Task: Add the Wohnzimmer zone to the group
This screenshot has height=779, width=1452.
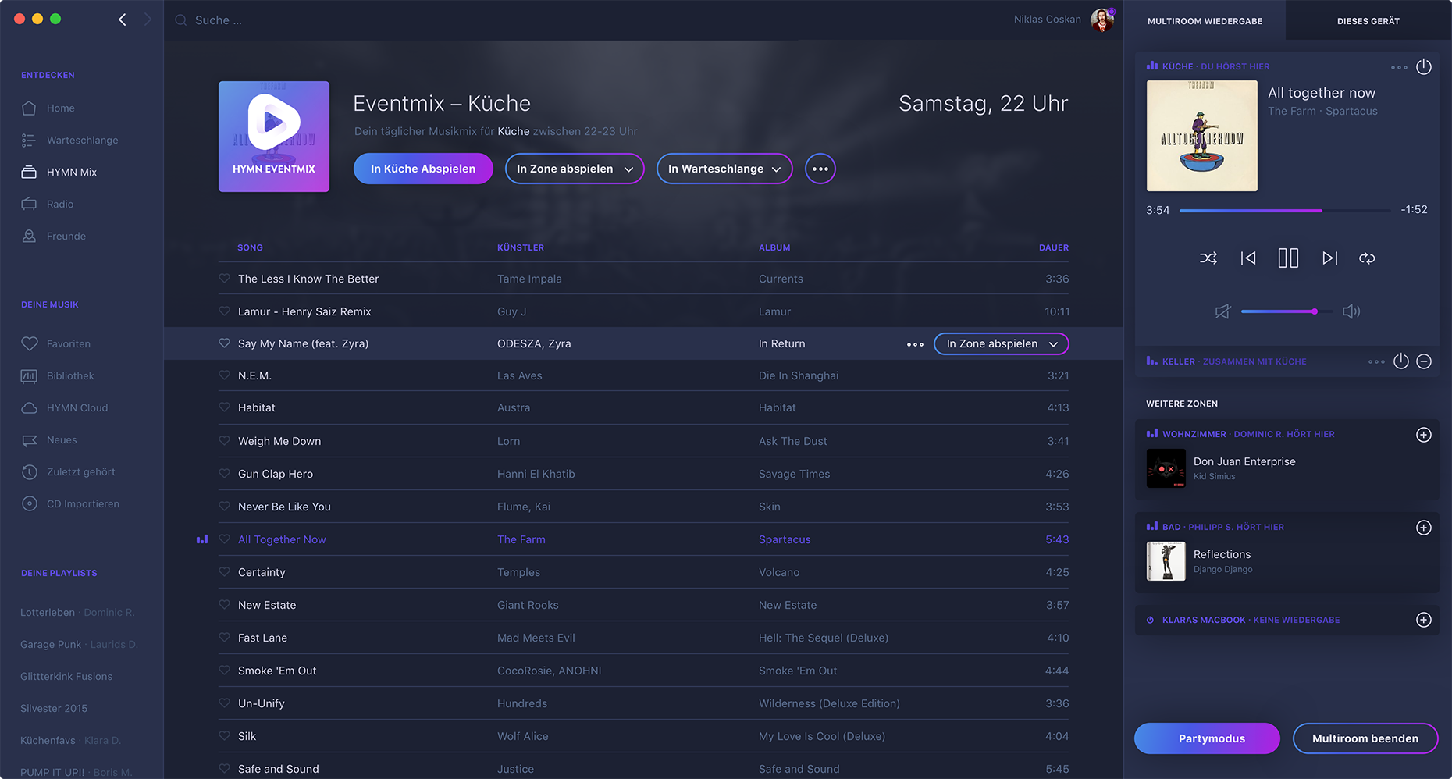Action: click(1424, 435)
